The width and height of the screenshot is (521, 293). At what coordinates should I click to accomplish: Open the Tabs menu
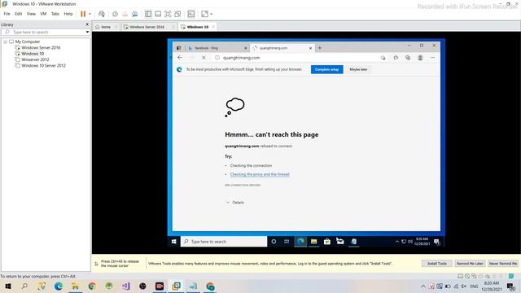(55, 14)
